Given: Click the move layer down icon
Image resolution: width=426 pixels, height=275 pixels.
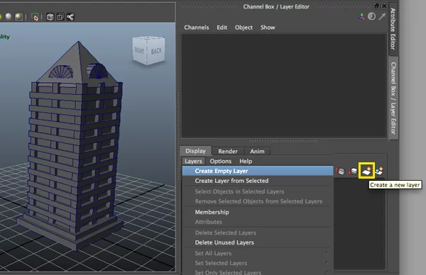Looking at the screenshot, I should pyautogui.click(x=353, y=171).
